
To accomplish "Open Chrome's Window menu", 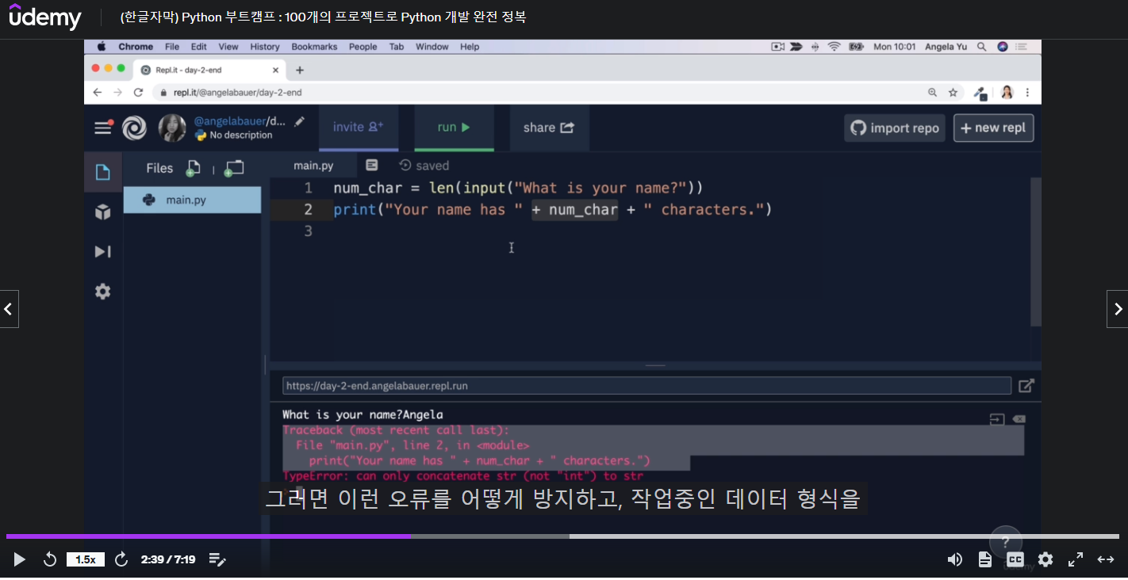I will (432, 47).
